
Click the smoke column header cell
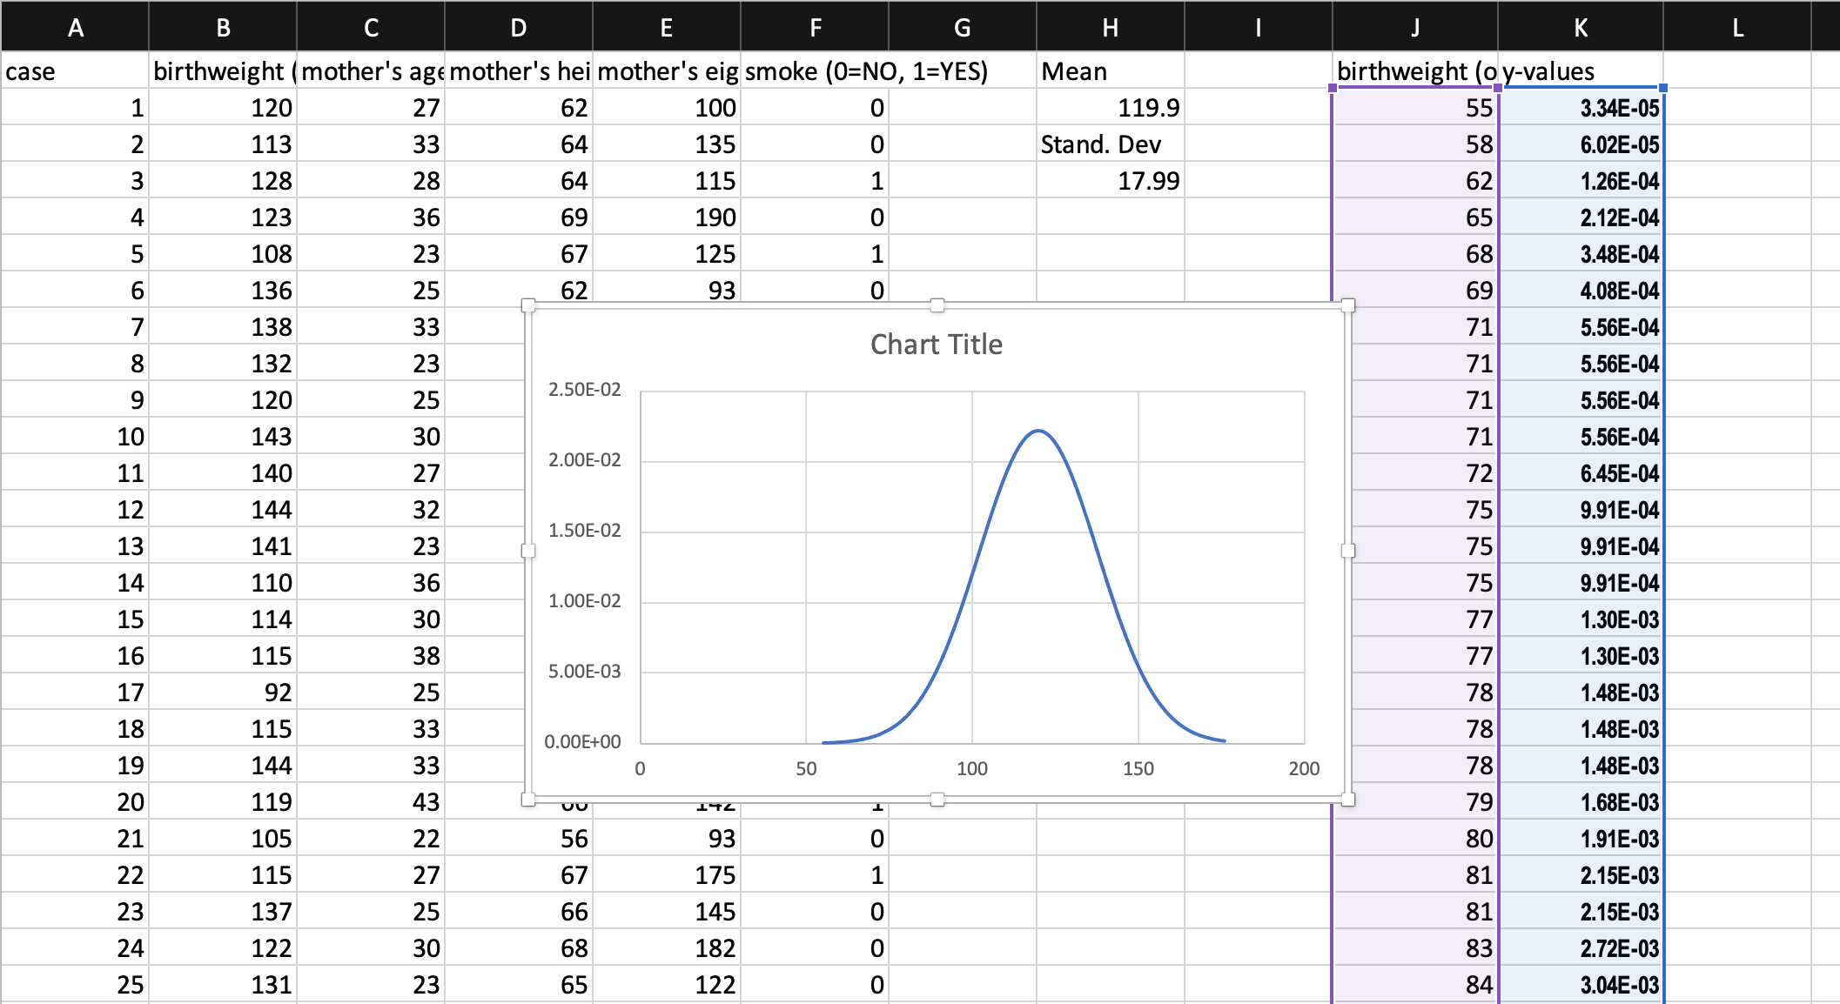pos(814,71)
